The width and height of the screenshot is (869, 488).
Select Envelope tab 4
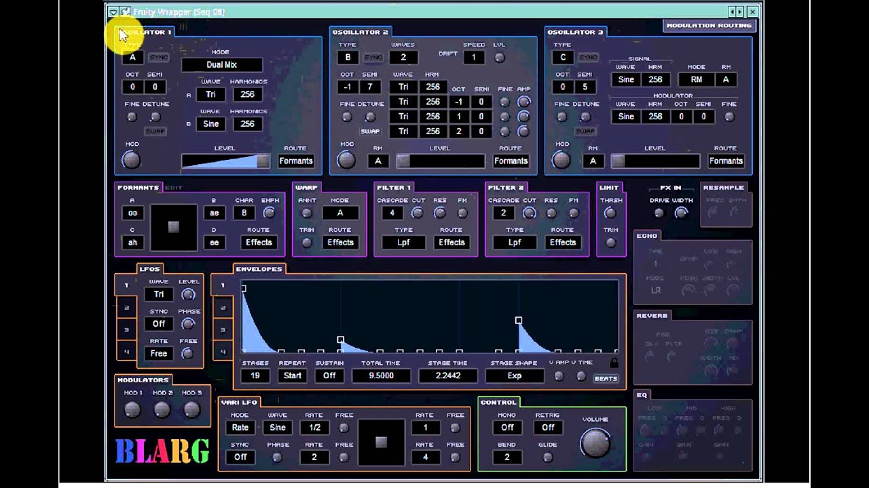(223, 351)
